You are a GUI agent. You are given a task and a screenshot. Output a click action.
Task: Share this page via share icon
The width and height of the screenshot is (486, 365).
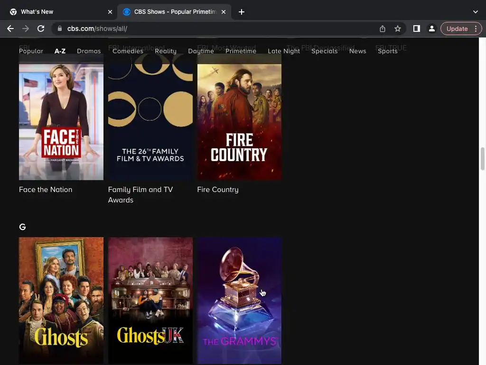(x=383, y=29)
